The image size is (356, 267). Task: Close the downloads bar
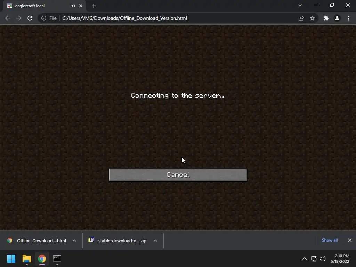(x=350, y=240)
